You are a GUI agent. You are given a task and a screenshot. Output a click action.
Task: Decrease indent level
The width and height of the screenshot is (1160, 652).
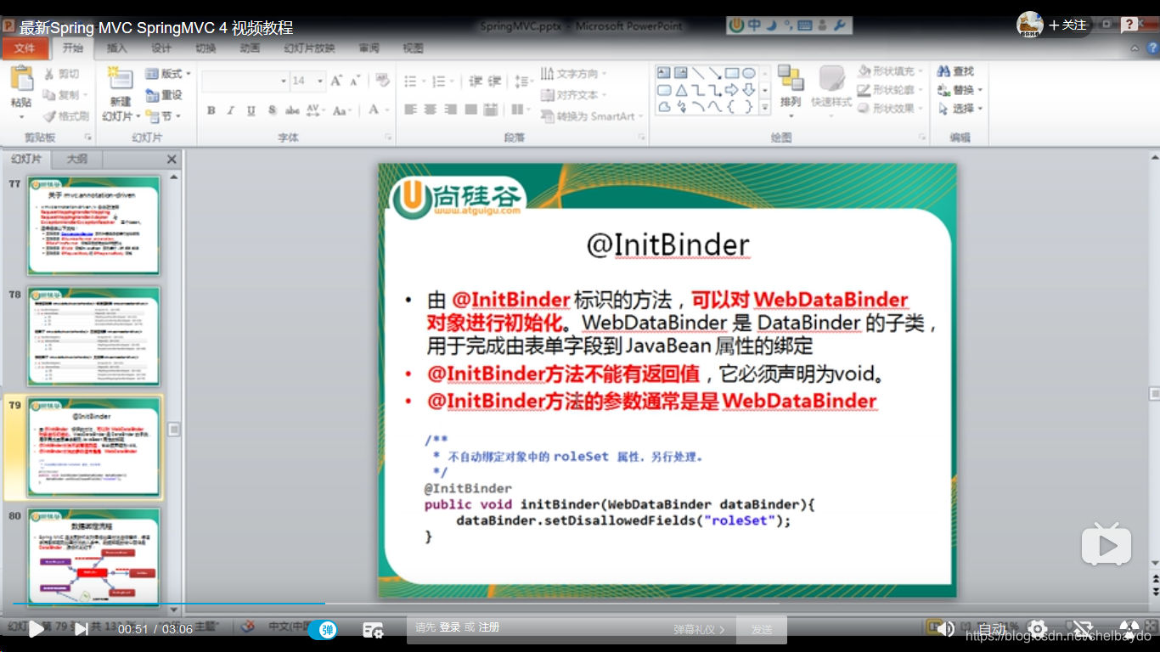pos(475,81)
